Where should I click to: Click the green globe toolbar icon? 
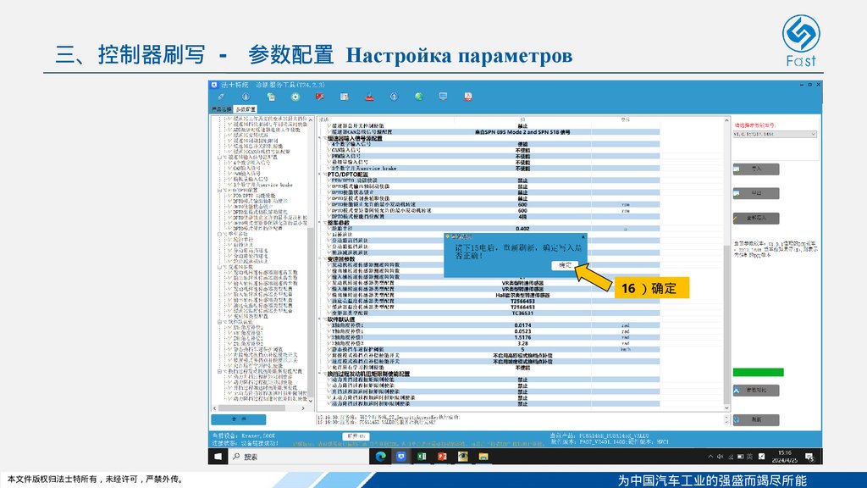[418, 97]
